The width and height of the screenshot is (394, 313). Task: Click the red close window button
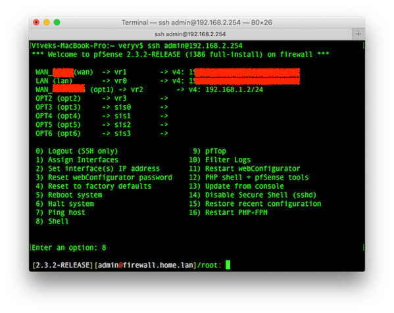[36, 22]
